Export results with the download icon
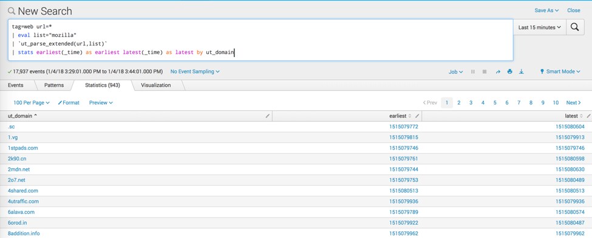 coord(522,71)
